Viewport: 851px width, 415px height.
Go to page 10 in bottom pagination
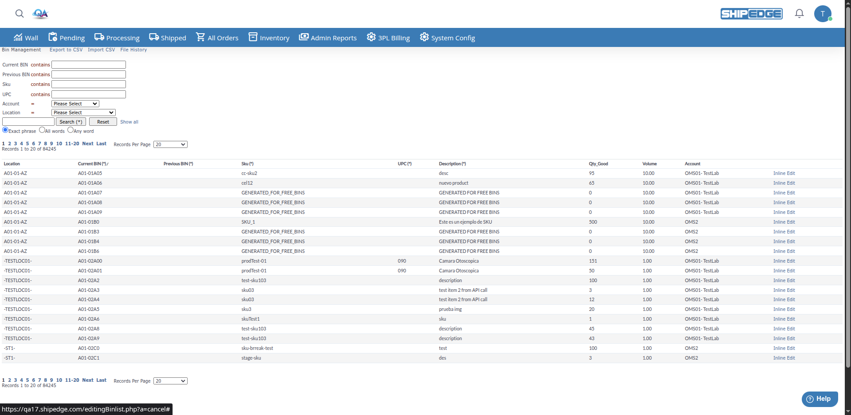59,380
